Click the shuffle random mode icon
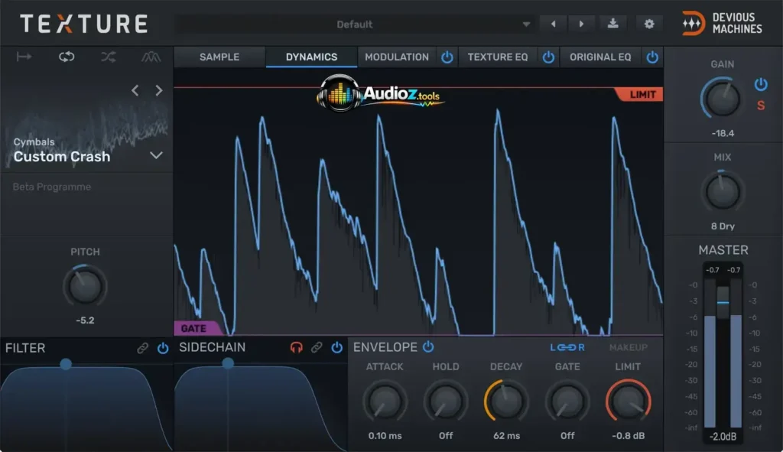The height and width of the screenshot is (452, 783). coord(109,57)
